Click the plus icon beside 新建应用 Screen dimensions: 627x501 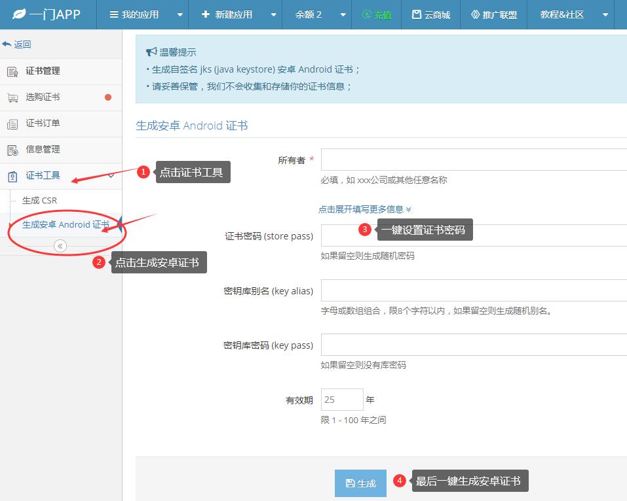(x=206, y=14)
